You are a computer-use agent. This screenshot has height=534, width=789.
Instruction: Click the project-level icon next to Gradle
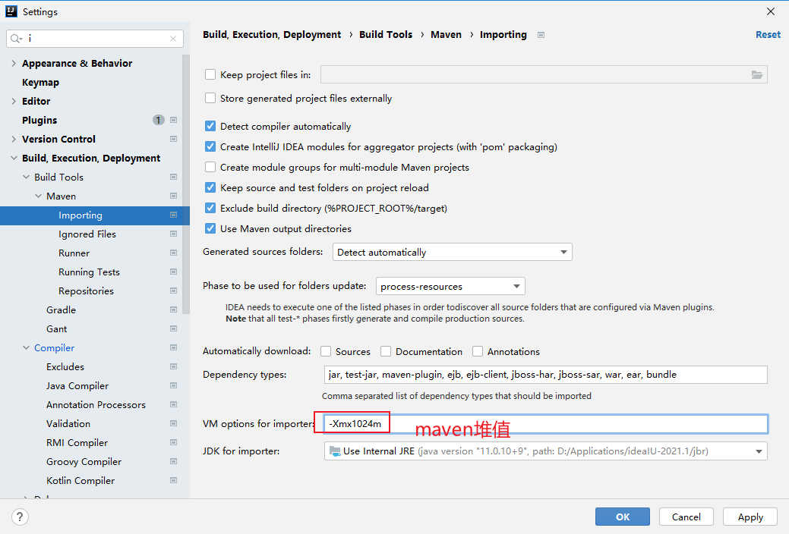click(x=174, y=309)
